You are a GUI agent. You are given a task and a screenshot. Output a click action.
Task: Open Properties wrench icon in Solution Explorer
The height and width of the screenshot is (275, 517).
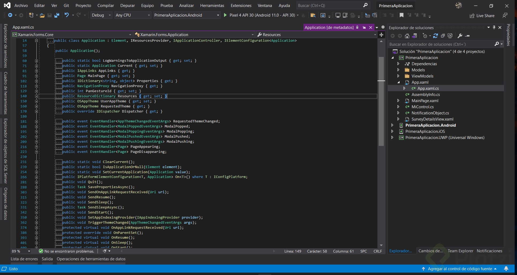coord(460,36)
